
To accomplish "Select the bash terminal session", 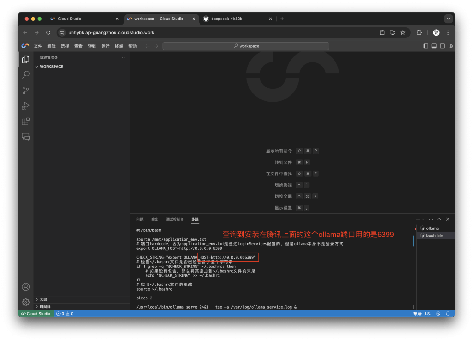I will 436,236.
